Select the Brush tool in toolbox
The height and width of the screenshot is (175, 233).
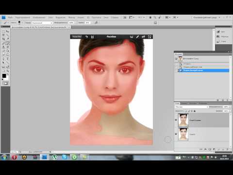(x=7, y=43)
